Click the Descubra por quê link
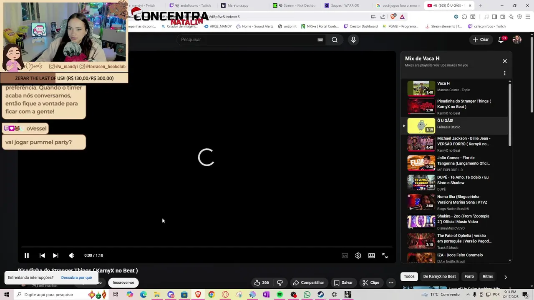The image size is (534, 300). coord(76,277)
